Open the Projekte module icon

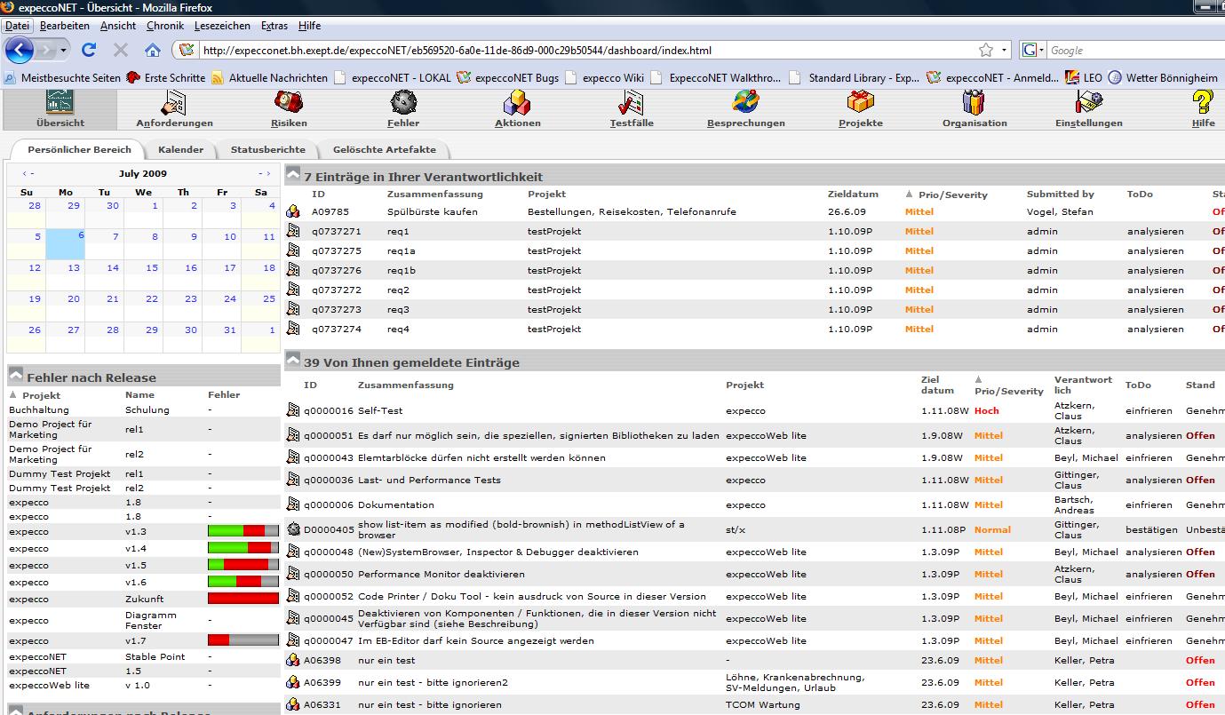[860, 104]
